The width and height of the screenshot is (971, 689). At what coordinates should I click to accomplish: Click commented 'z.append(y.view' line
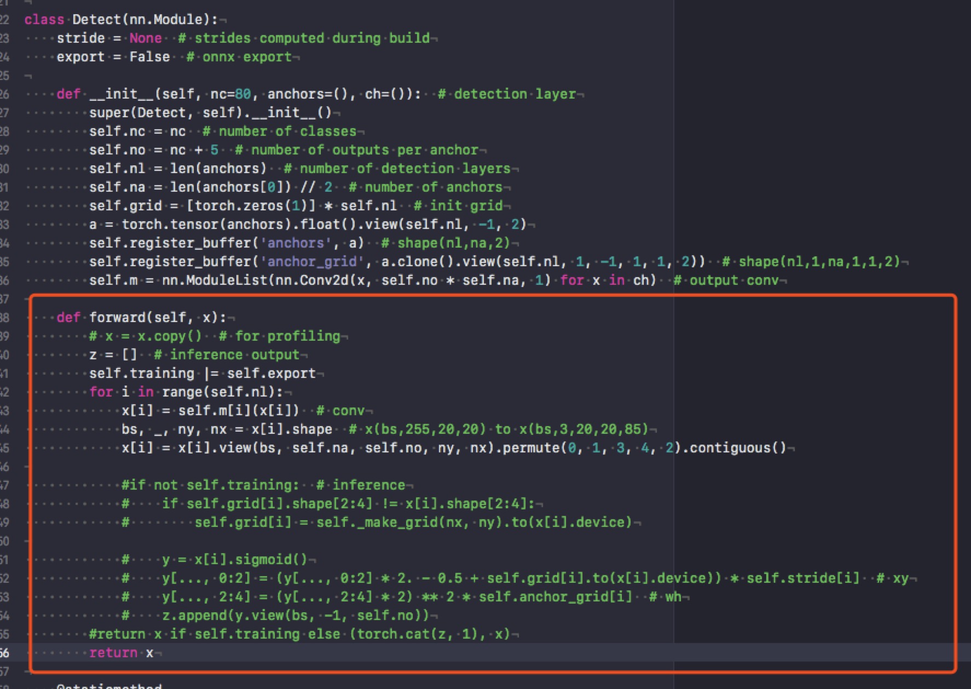pos(276,616)
